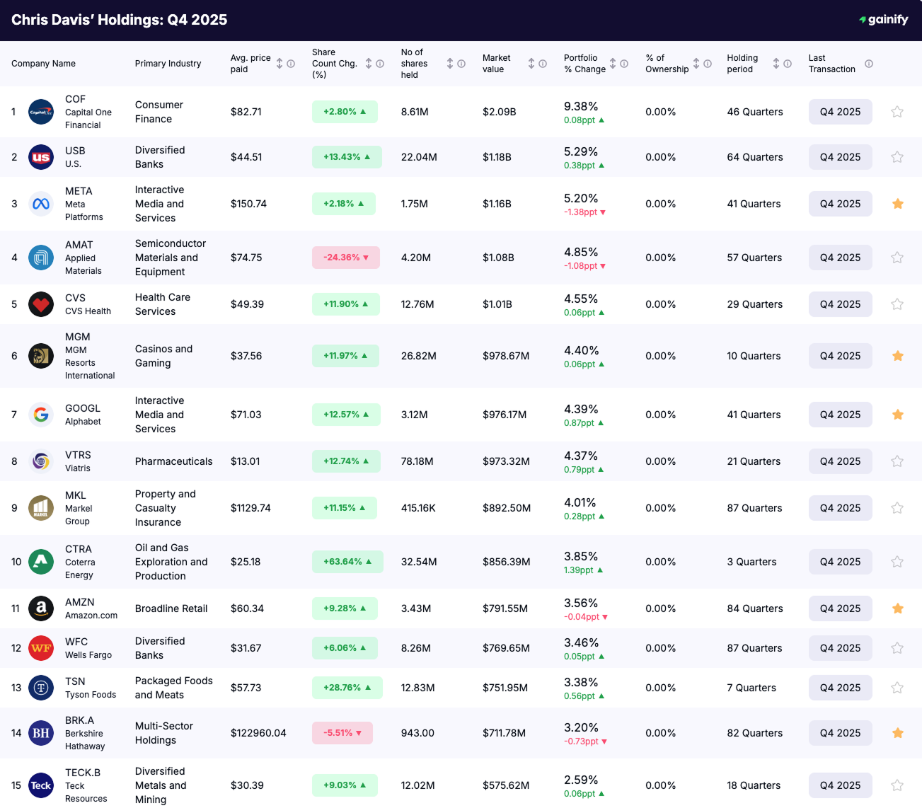922x808 pixels.
Task: Click the Market value sort arrows
Action: tap(531, 63)
